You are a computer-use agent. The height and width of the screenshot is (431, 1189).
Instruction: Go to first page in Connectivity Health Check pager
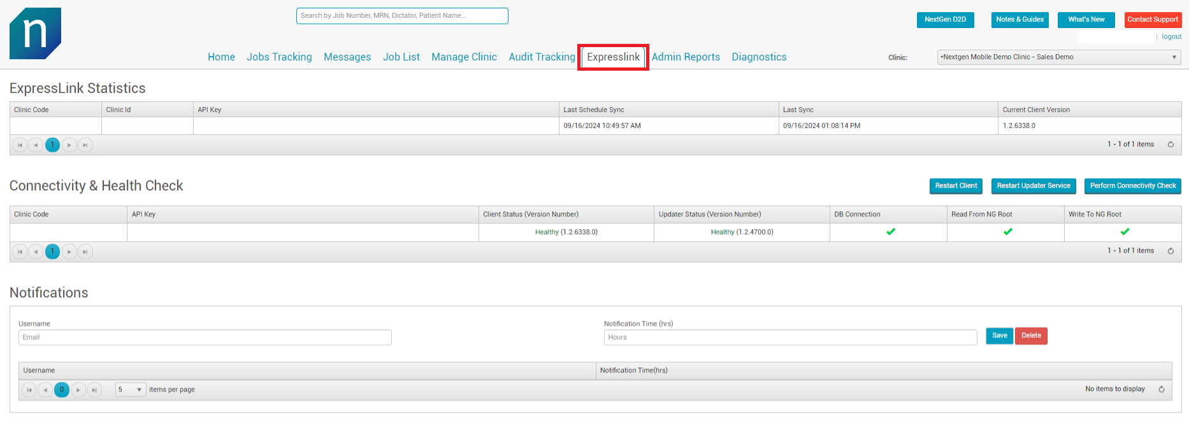click(20, 251)
